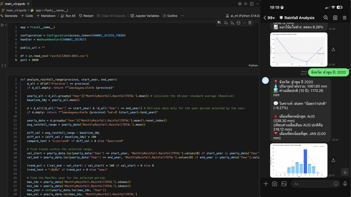Screen dimensions: 351x197
Task: Restart the Jupyter kernel
Action: coord(86,16)
